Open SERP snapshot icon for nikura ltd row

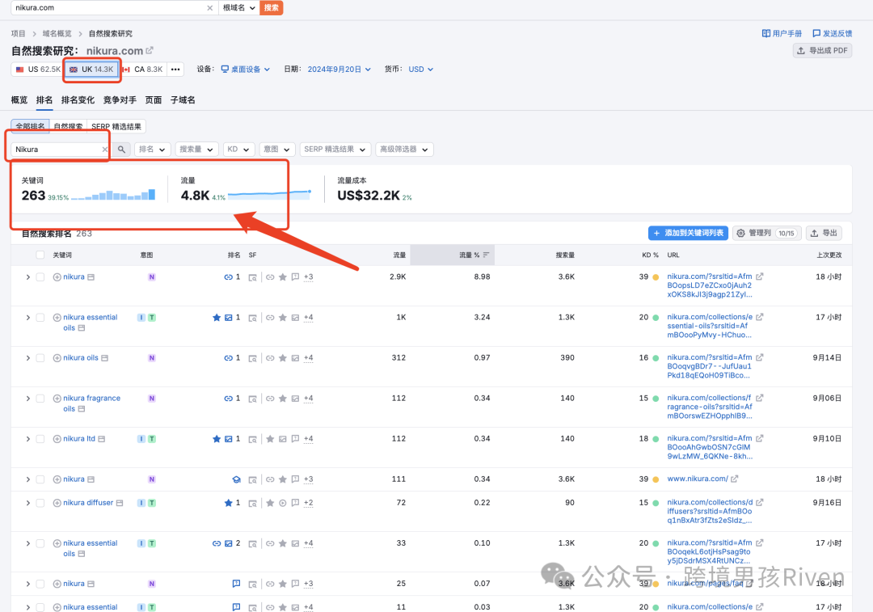(x=252, y=439)
